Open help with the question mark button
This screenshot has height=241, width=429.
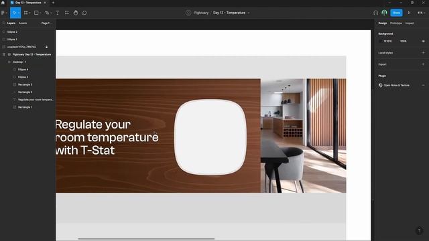[419, 231]
